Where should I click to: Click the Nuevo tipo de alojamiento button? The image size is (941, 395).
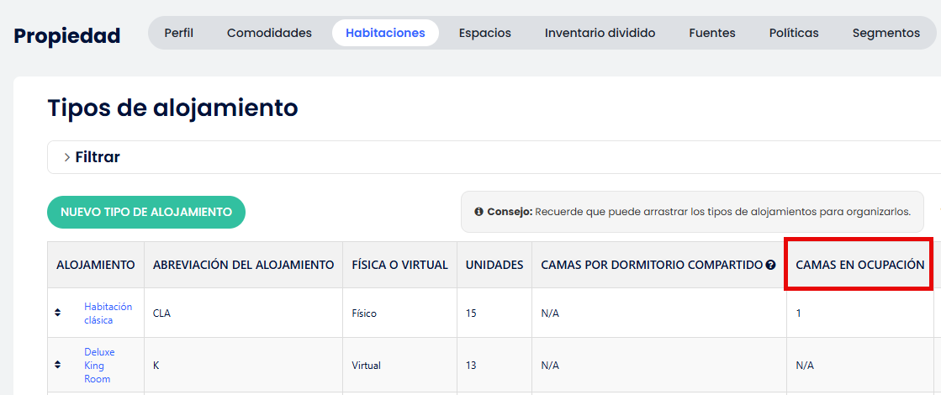[146, 212]
